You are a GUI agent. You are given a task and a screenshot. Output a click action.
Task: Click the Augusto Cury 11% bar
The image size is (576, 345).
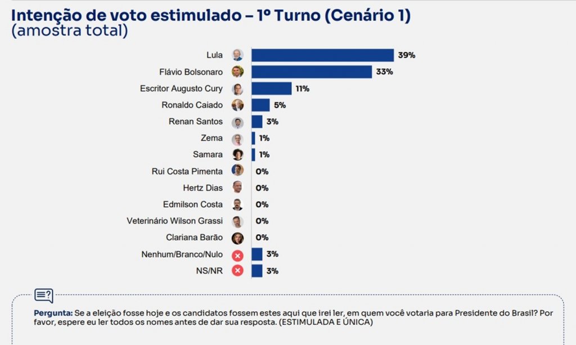272,88
